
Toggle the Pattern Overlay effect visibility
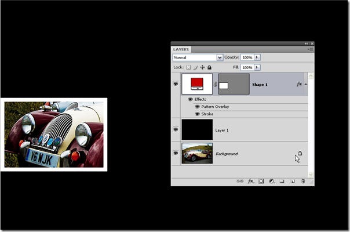pyautogui.click(x=197, y=107)
